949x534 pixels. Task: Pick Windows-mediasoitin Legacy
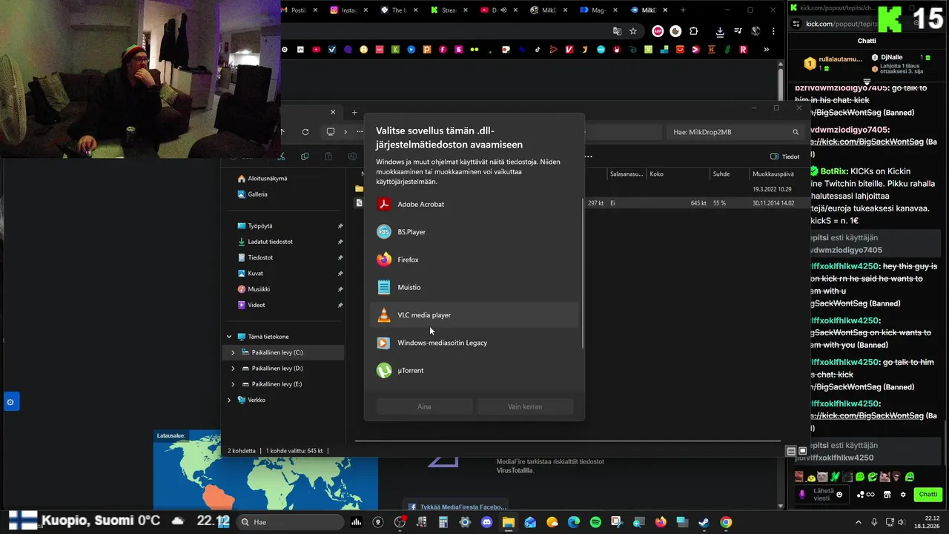point(474,343)
